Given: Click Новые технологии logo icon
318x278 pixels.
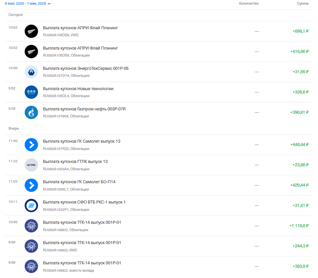Looking at the screenshot, I should [x=31, y=92].
